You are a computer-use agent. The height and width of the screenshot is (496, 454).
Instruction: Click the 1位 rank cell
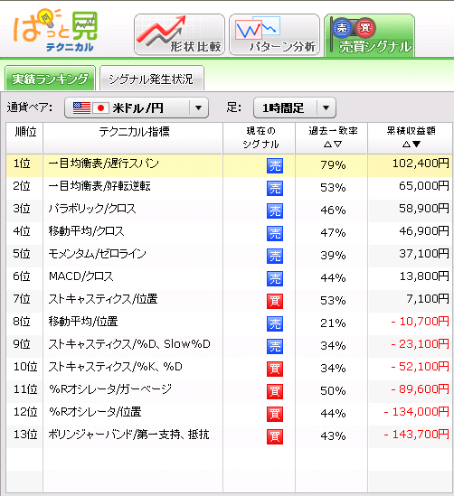click(x=22, y=164)
